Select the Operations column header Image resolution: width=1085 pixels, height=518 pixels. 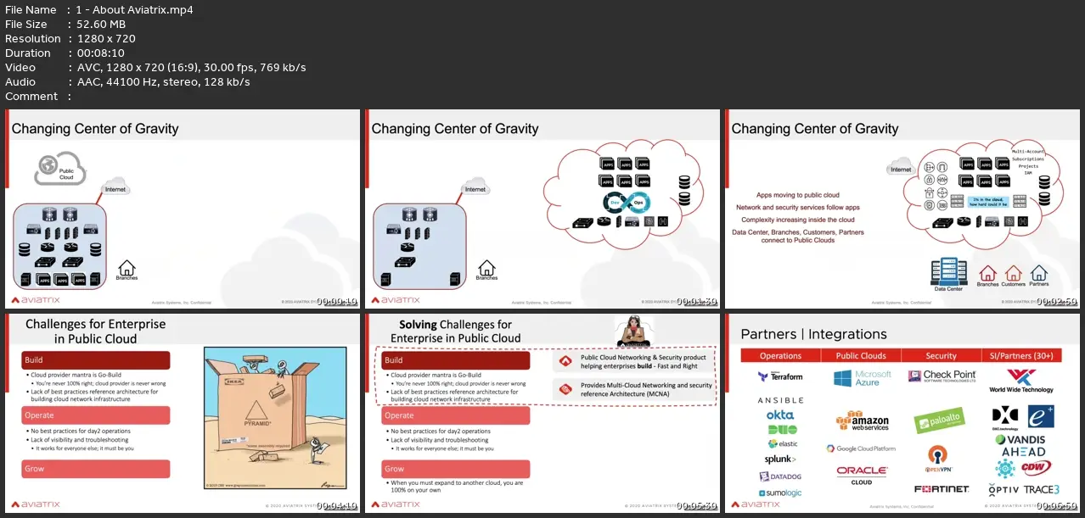(x=780, y=355)
